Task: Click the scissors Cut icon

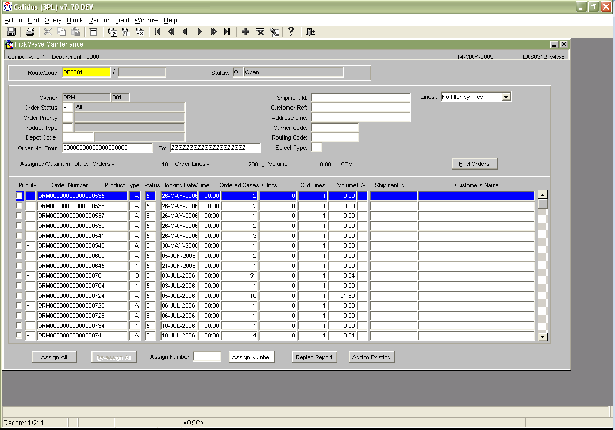Action: (48, 32)
